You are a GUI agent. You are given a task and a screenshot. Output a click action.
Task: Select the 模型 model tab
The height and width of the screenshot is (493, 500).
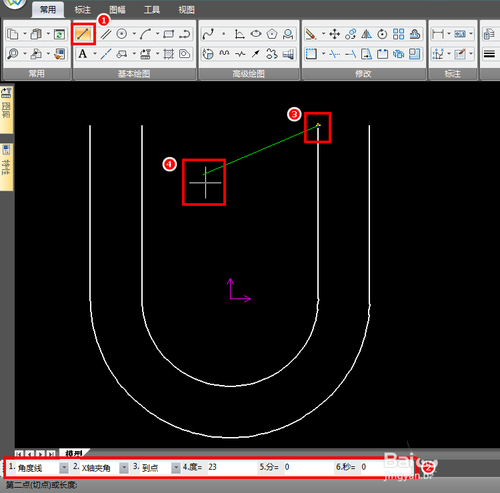(x=73, y=453)
